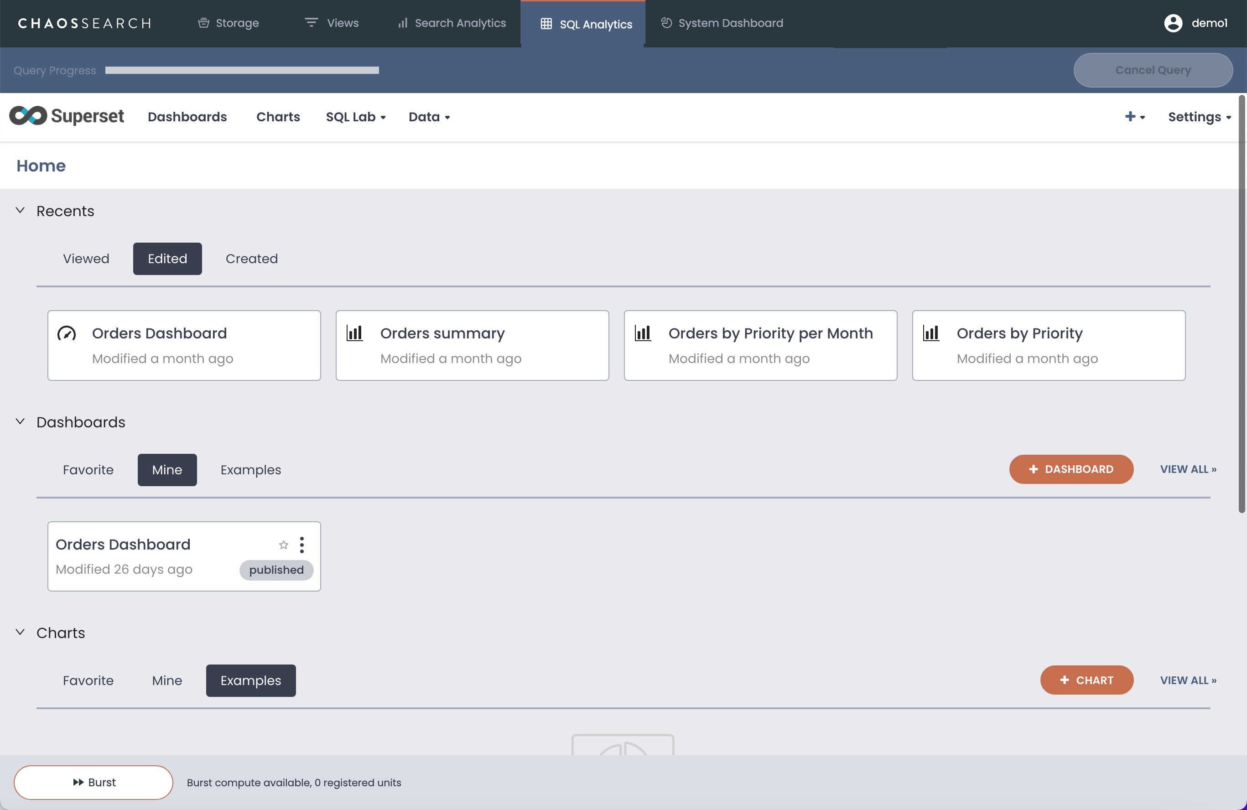Image resolution: width=1247 pixels, height=810 pixels.
Task: Open three-dot menu on Orders Dashboard card
Action: coord(302,545)
